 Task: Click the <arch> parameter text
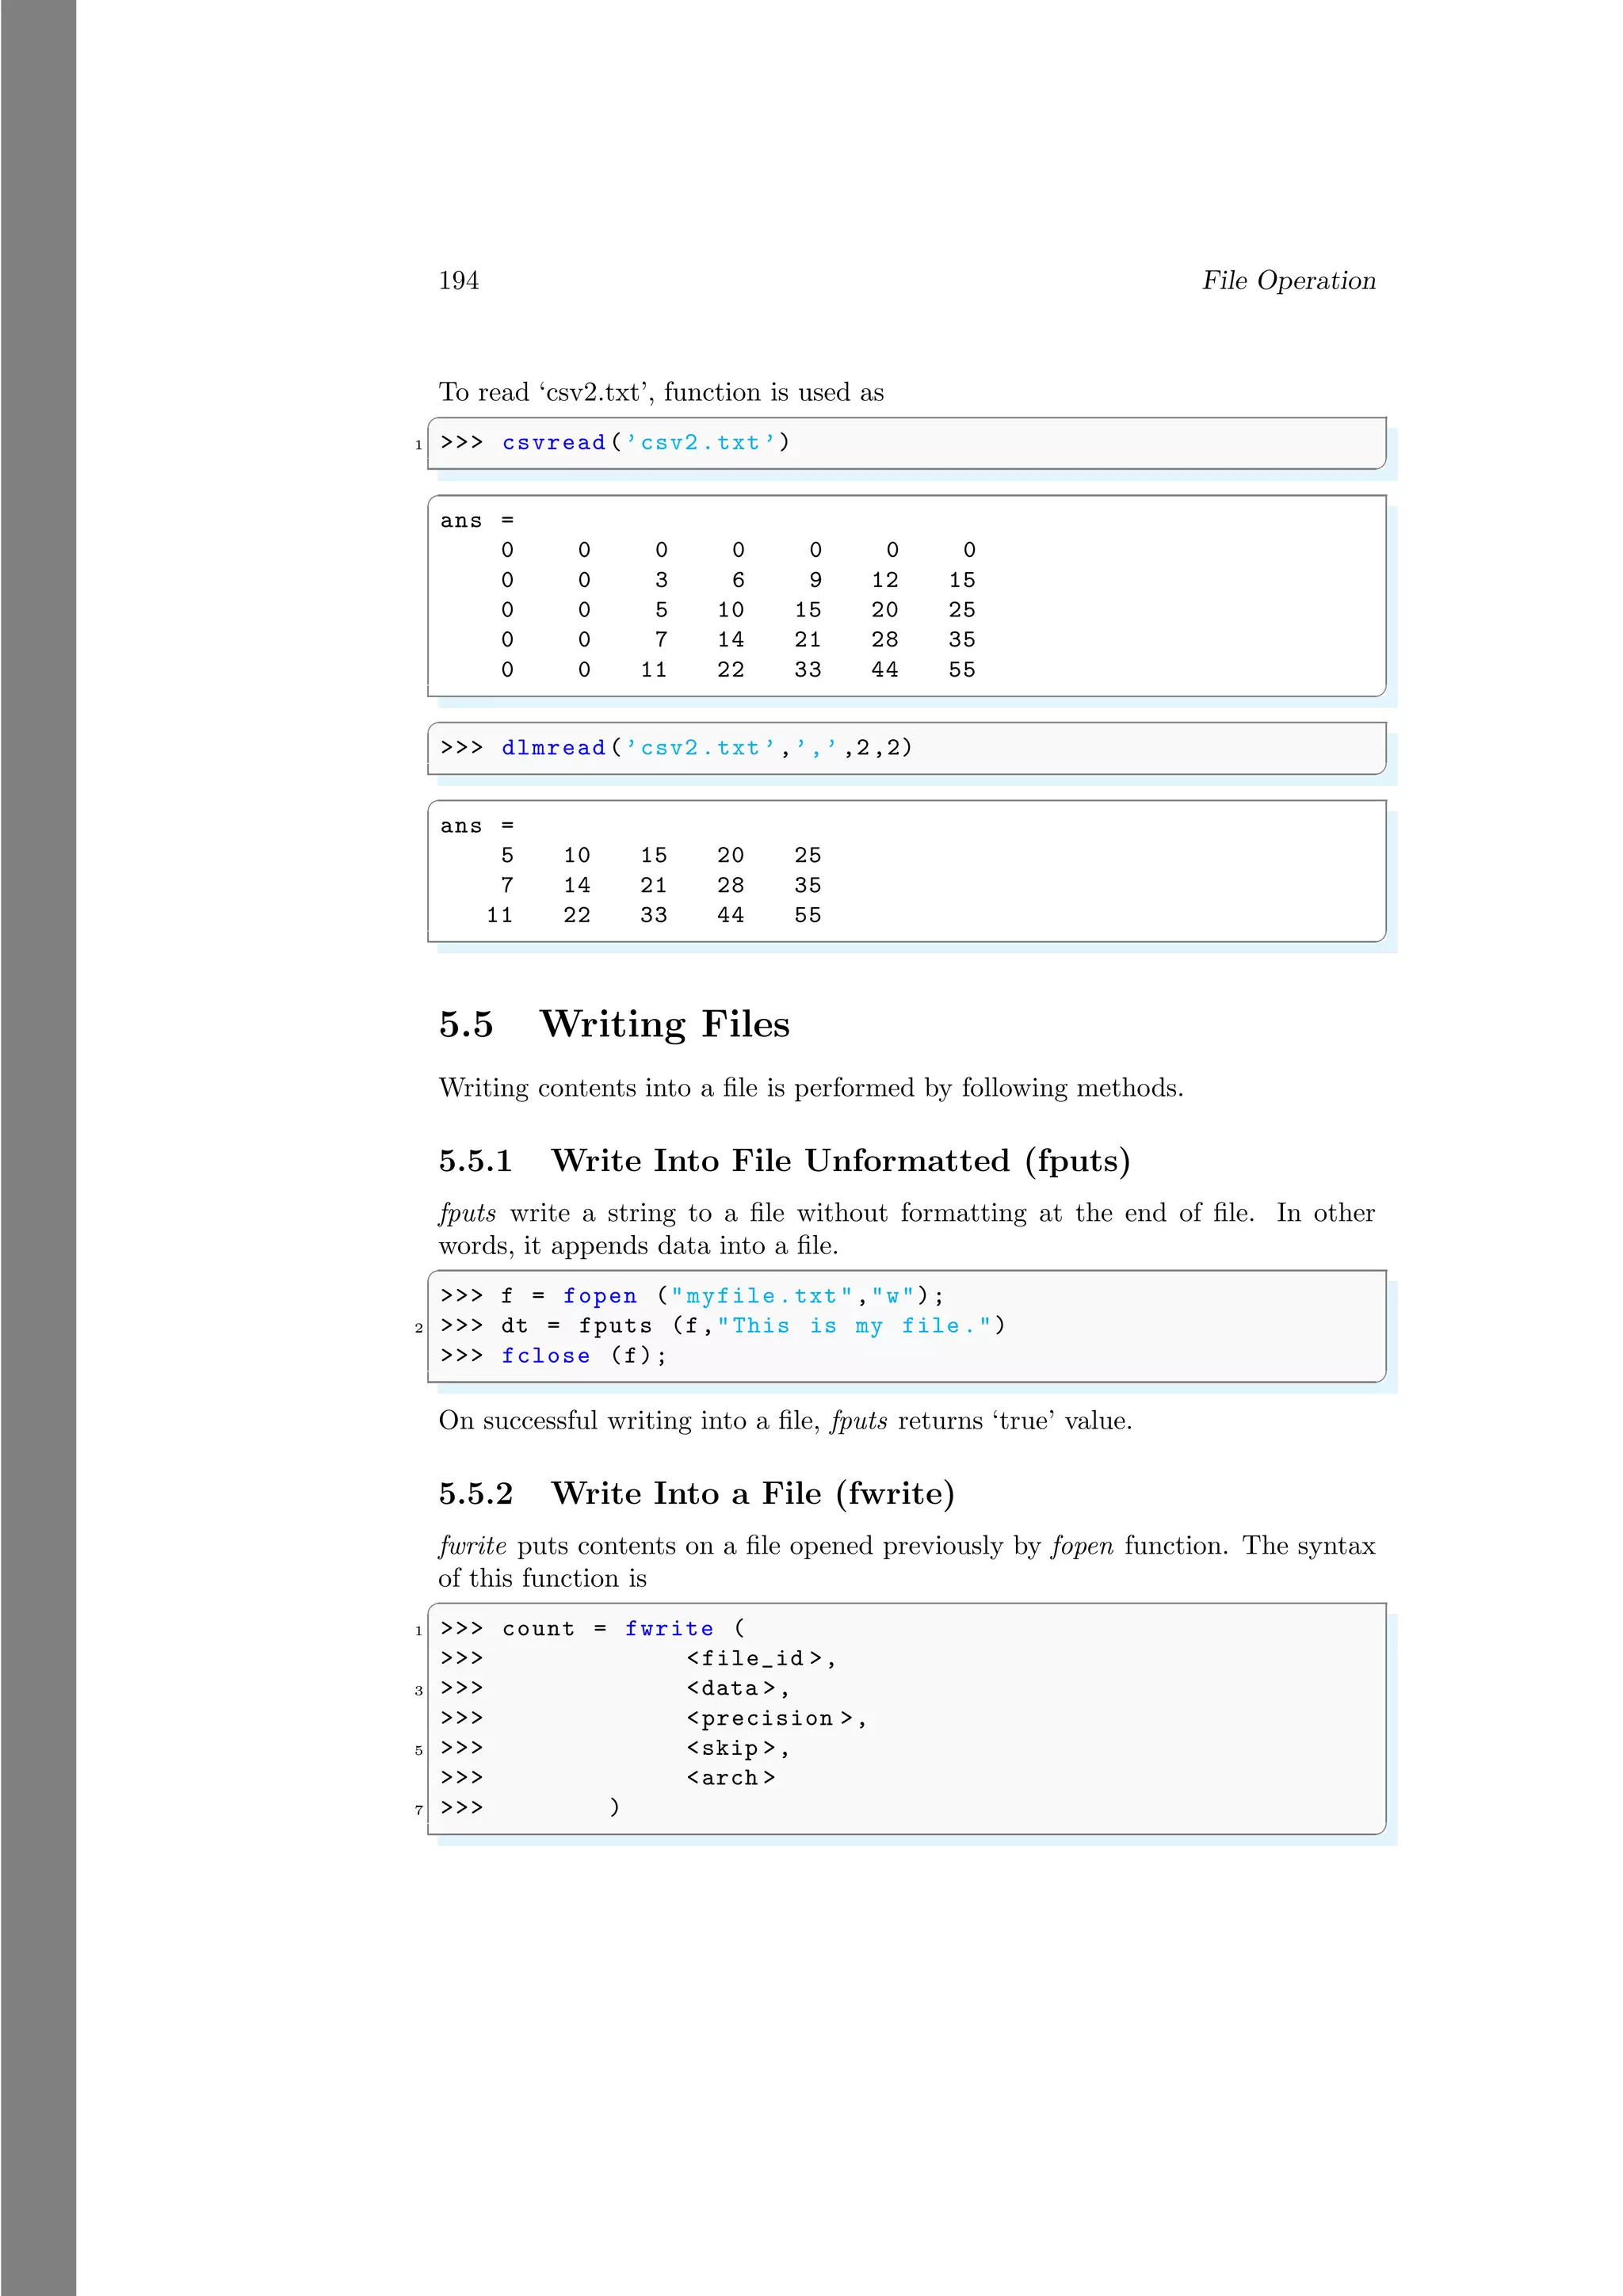[x=730, y=1778]
